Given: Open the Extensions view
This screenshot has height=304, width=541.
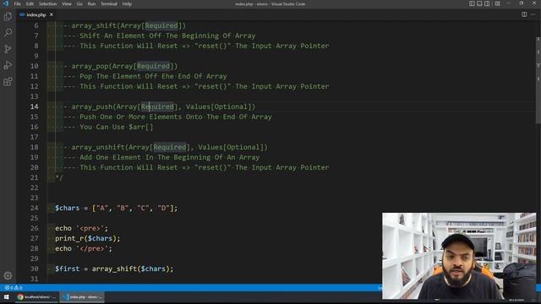Looking at the screenshot, I should [8, 82].
